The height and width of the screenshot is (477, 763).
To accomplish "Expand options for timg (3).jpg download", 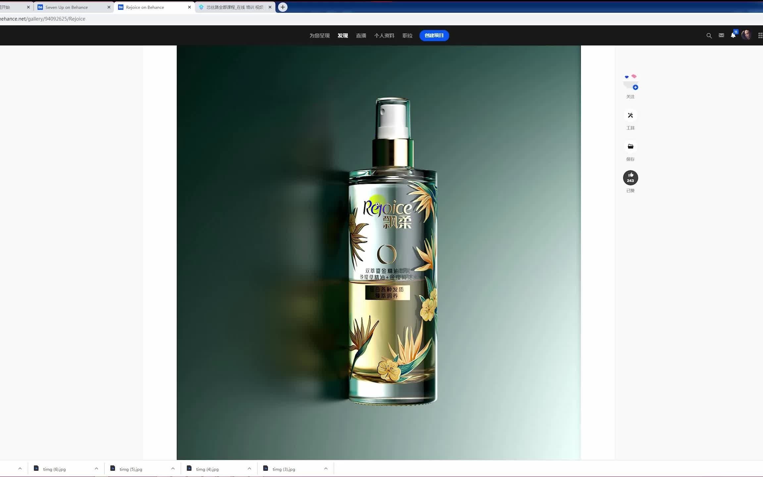I will [x=326, y=469].
